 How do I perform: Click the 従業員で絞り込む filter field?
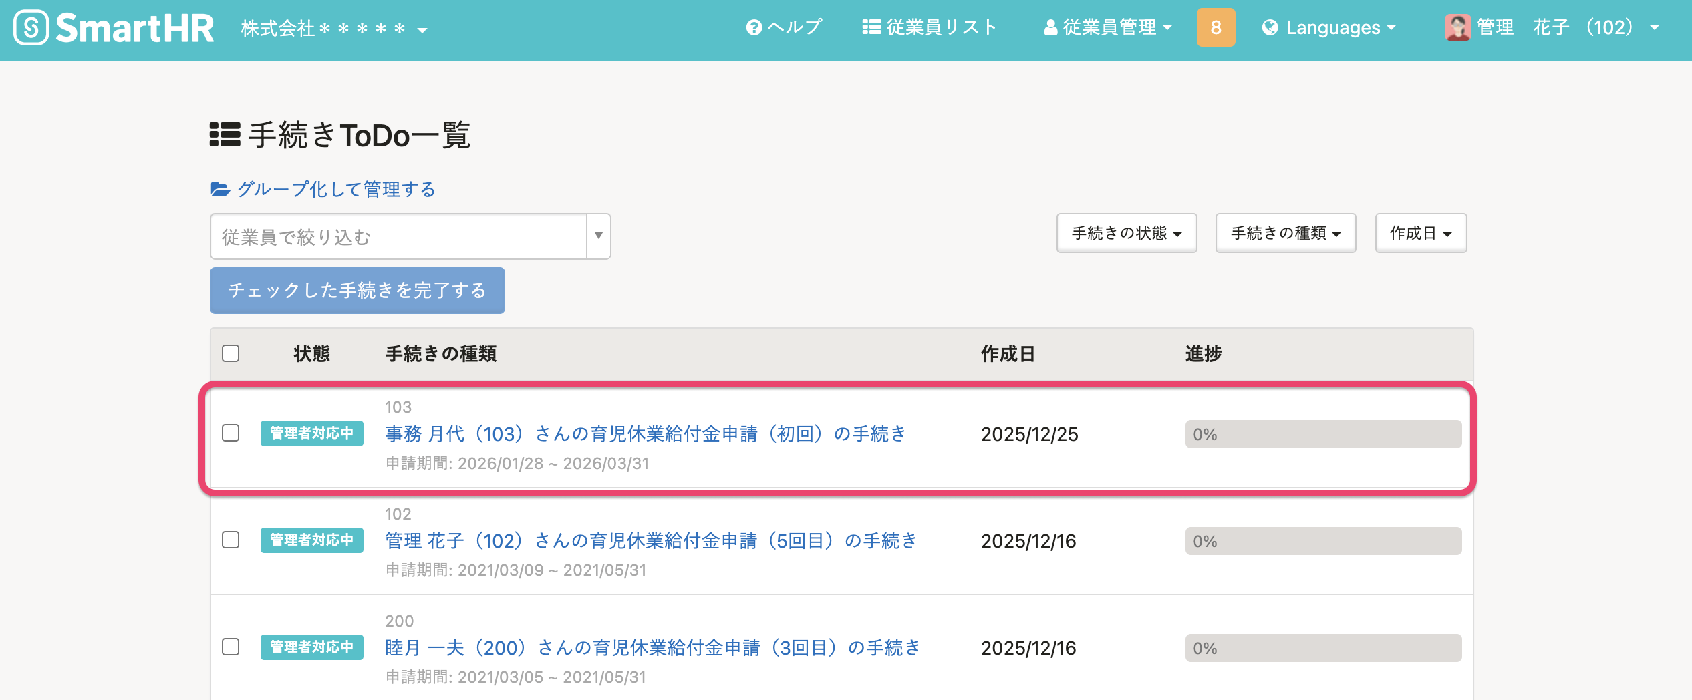pyautogui.click(x=398, y=237)
